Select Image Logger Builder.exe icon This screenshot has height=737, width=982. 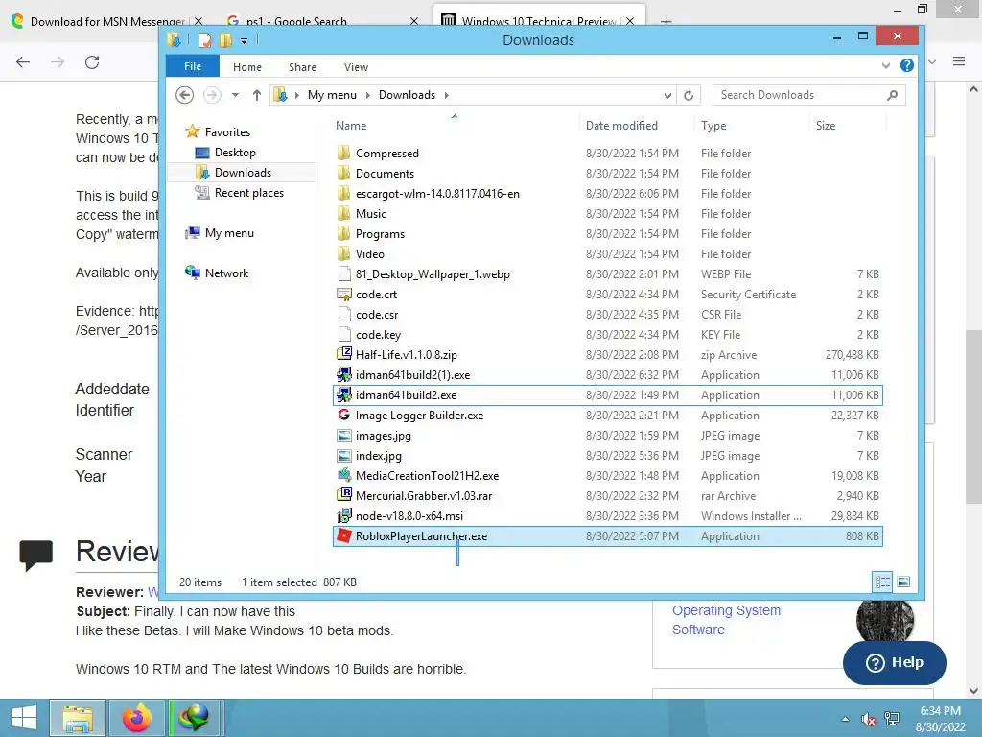point(344,415)
